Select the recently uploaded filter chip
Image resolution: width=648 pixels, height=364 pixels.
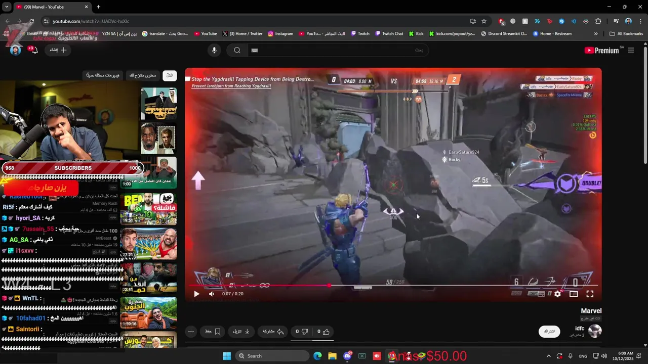(103, 75)
